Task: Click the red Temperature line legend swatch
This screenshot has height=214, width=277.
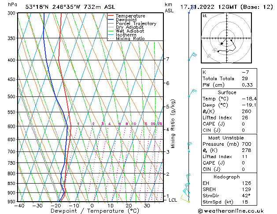Action: tap(111, 16)
